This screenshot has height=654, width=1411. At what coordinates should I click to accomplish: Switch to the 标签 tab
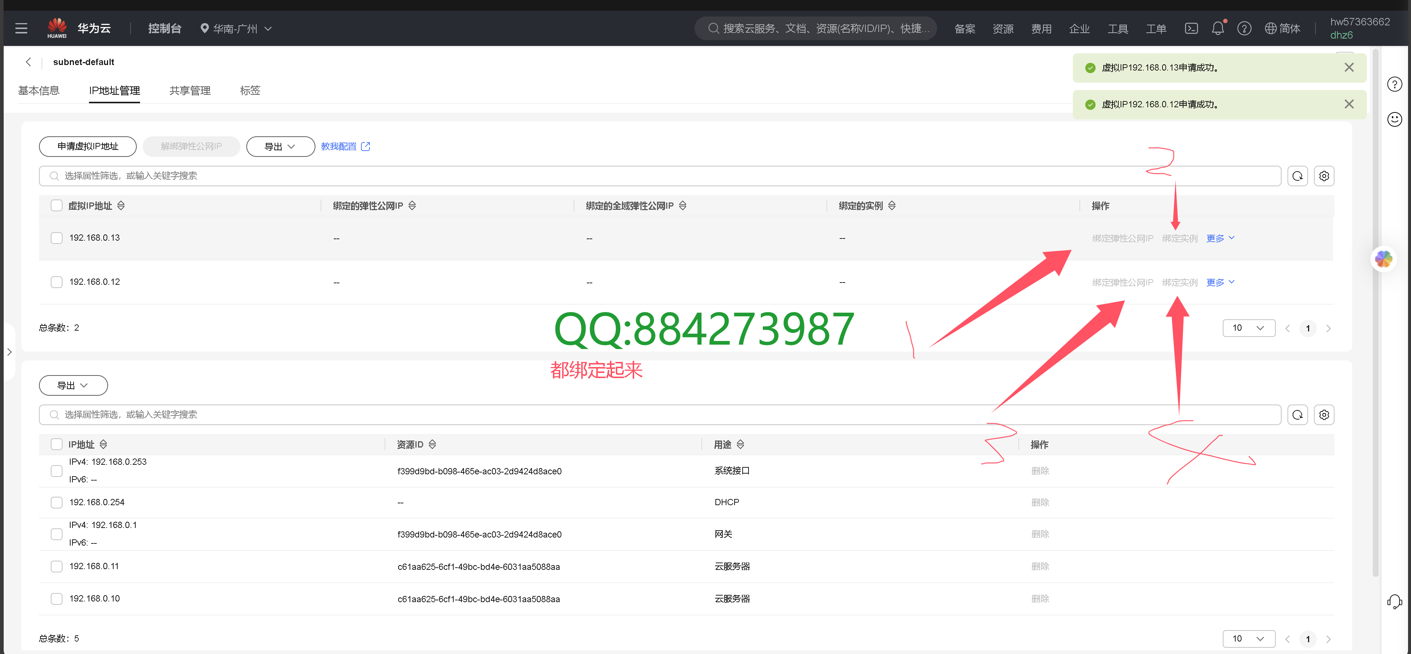click(x=250, y=91)
